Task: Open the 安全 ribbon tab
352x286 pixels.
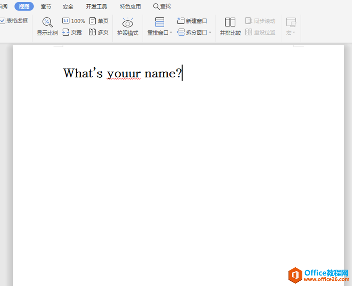Action: click(x=68, y=7)
